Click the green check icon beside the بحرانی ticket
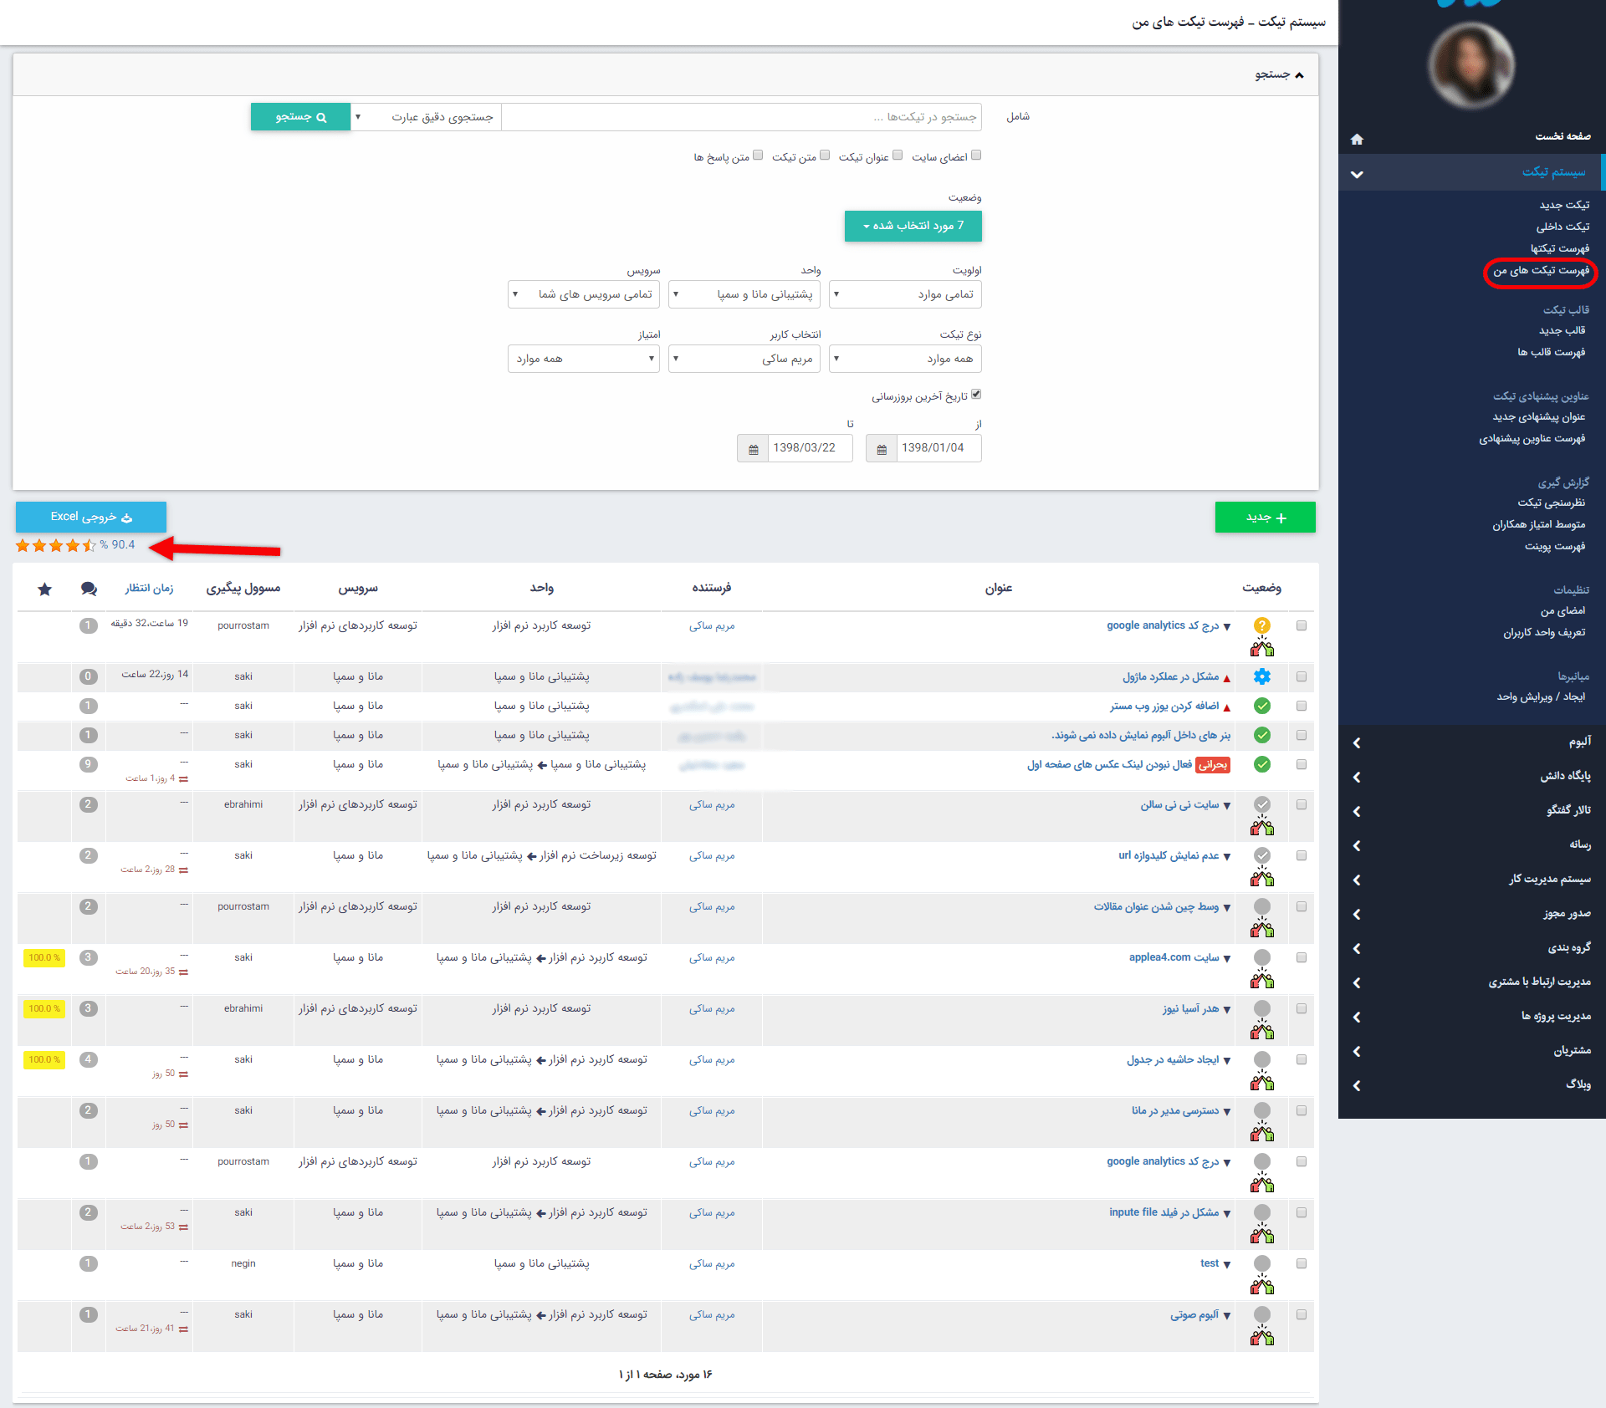Viewport: 1606px width, 1408px height. (1262, 764)
